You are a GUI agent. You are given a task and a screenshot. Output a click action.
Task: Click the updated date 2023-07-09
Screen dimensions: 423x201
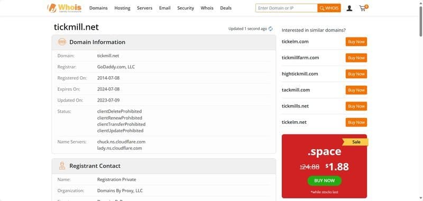108,100
